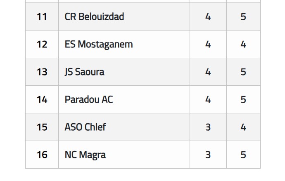Screen dimensions: 285x181
Task: Select ASO Chlef in the standings
Action: [85, 127]
